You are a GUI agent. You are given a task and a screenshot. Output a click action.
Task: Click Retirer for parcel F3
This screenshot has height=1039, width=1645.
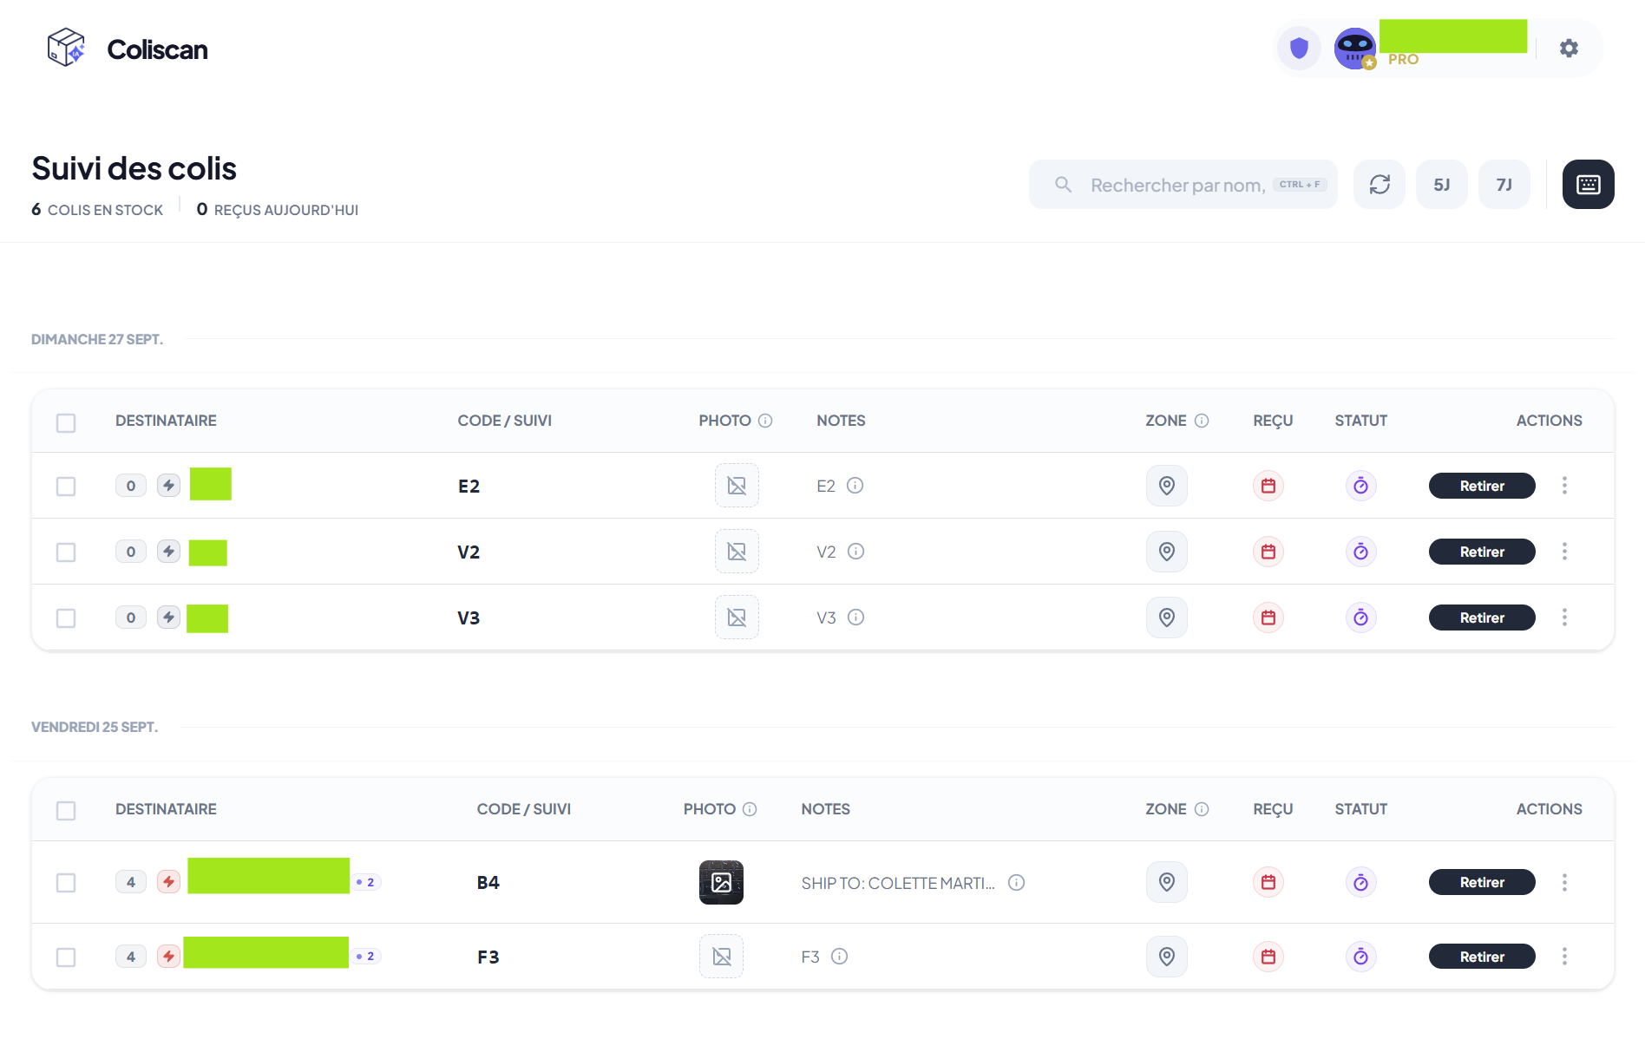click(x=1482, y=957)
